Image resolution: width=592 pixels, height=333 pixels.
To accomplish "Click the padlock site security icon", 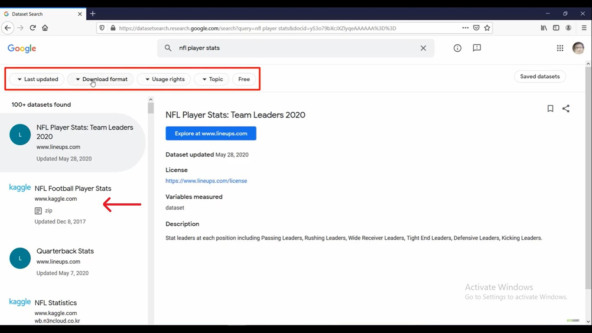I will (113, 28).
